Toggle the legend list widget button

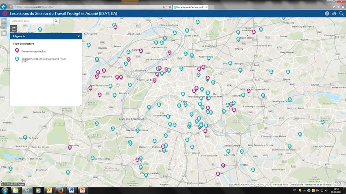pyautogui.click(x=13, y=29)
